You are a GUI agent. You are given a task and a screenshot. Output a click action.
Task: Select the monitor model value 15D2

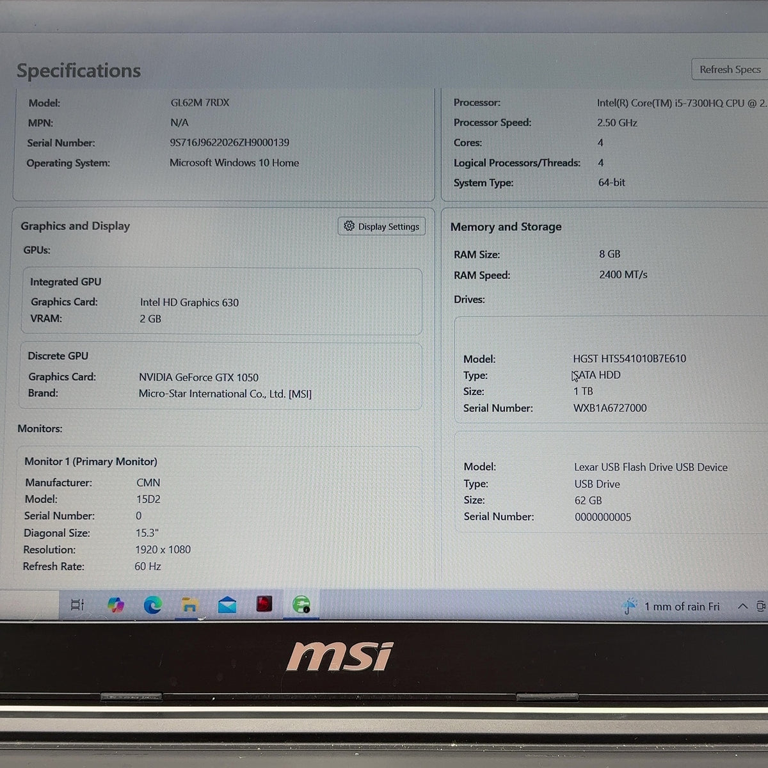[x=148, y=499]
